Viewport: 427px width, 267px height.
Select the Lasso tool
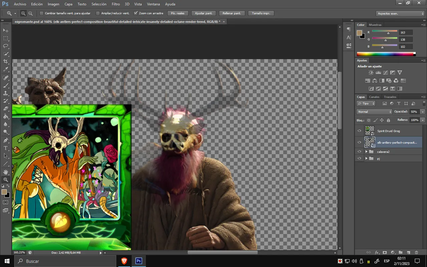click(6, 46)
